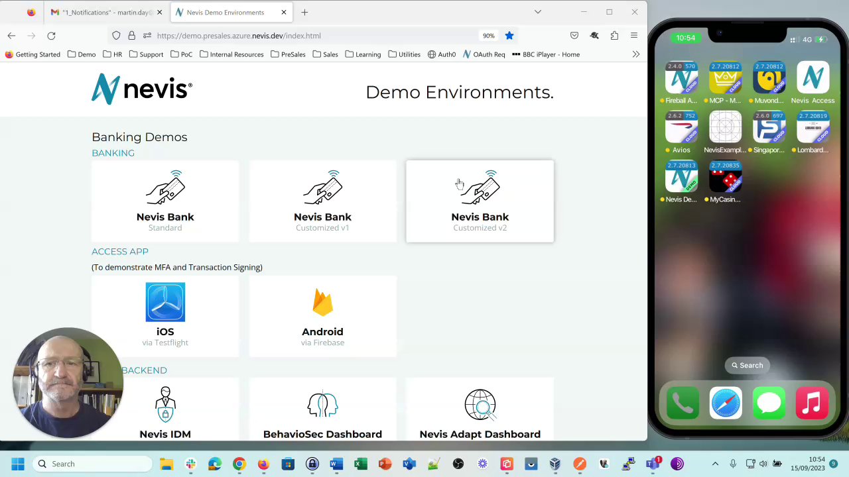
Task: Open Android via Firebase access app
Action: [322, 316]
